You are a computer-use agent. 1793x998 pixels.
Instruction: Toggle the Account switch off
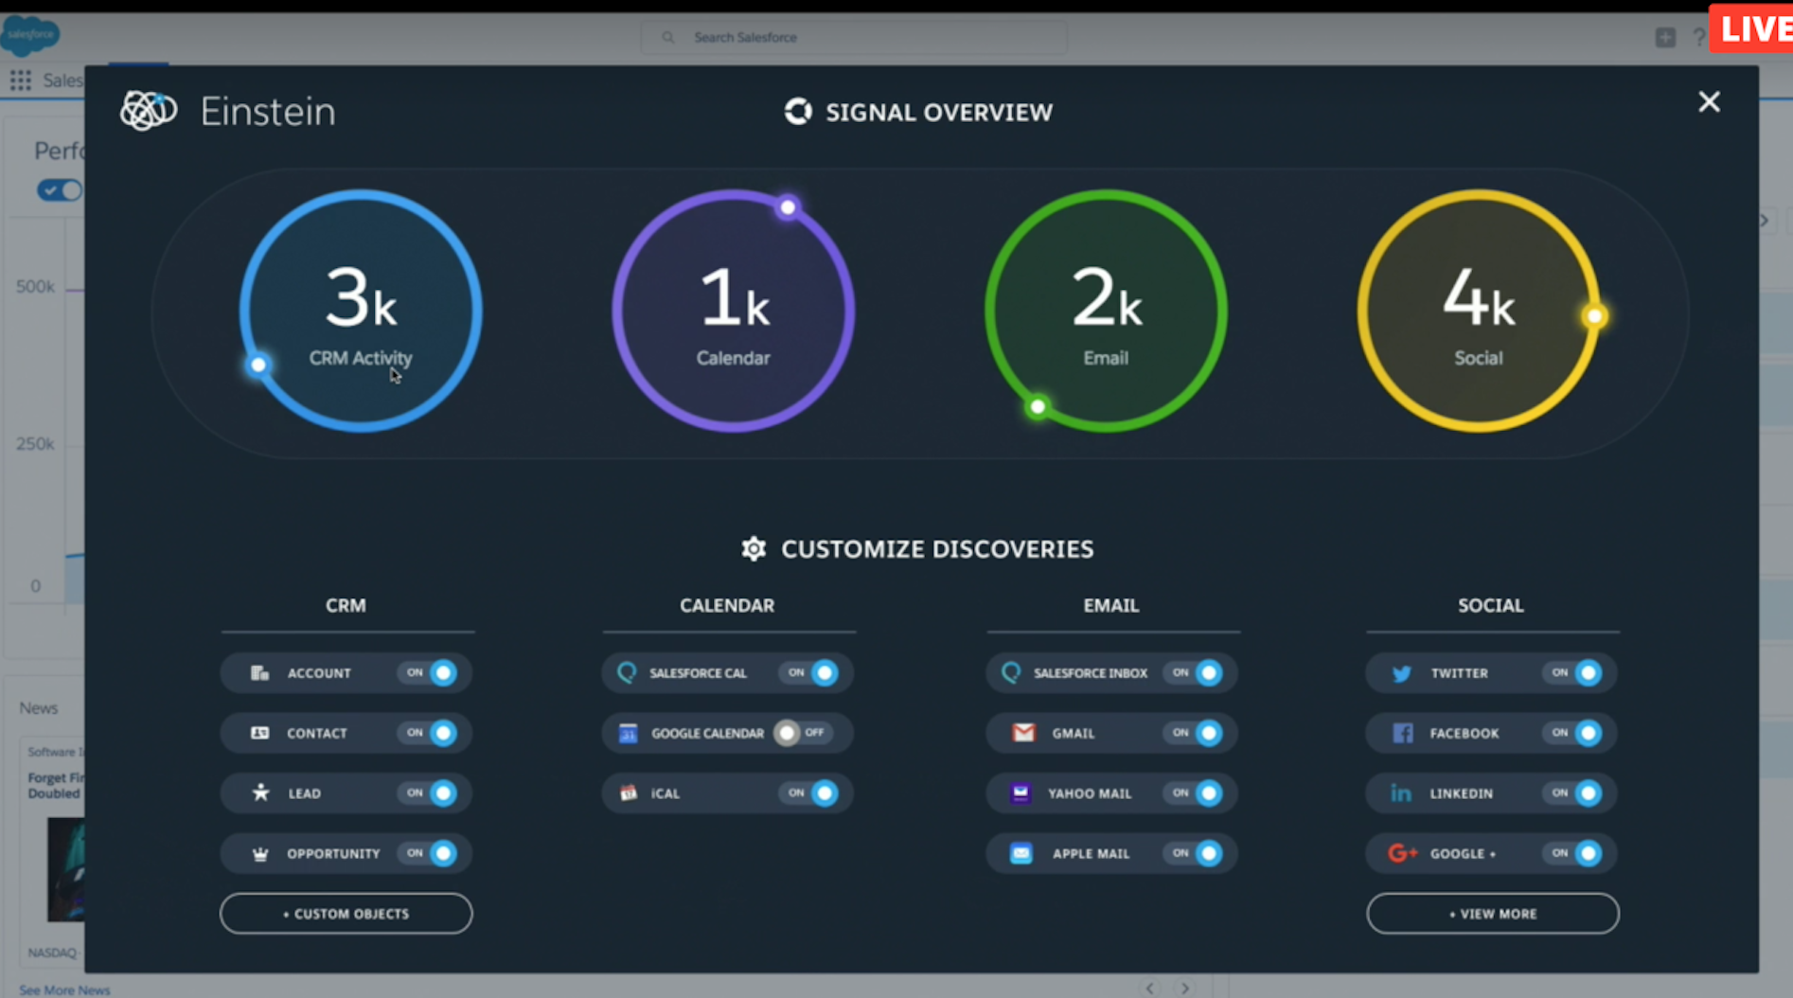coord(430,673)
